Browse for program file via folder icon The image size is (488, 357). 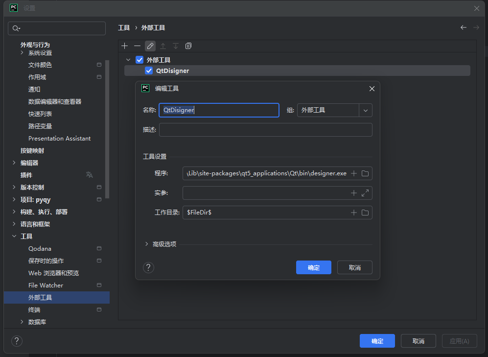coord(365,173)
